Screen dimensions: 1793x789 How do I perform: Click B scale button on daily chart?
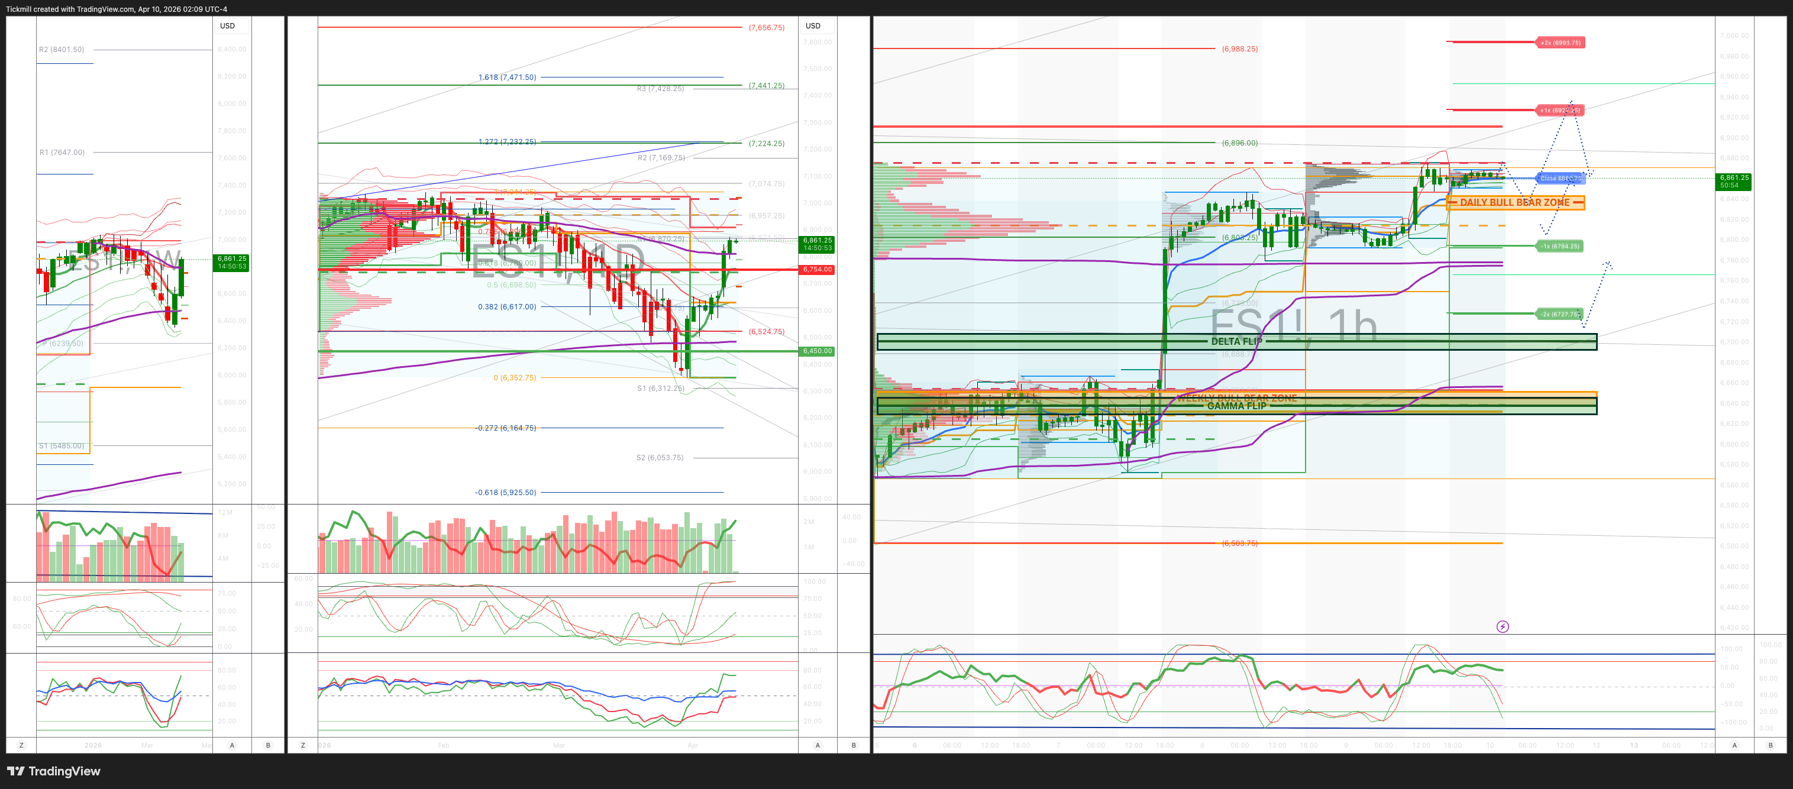(854, 745)
